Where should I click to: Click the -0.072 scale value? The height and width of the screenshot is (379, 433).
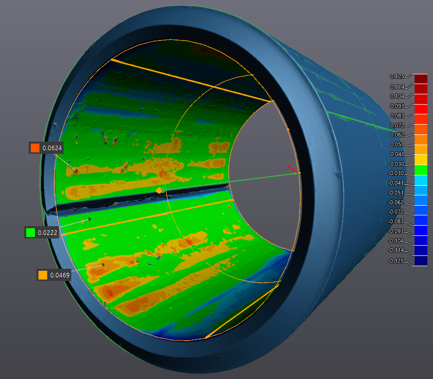coord(396,212)
